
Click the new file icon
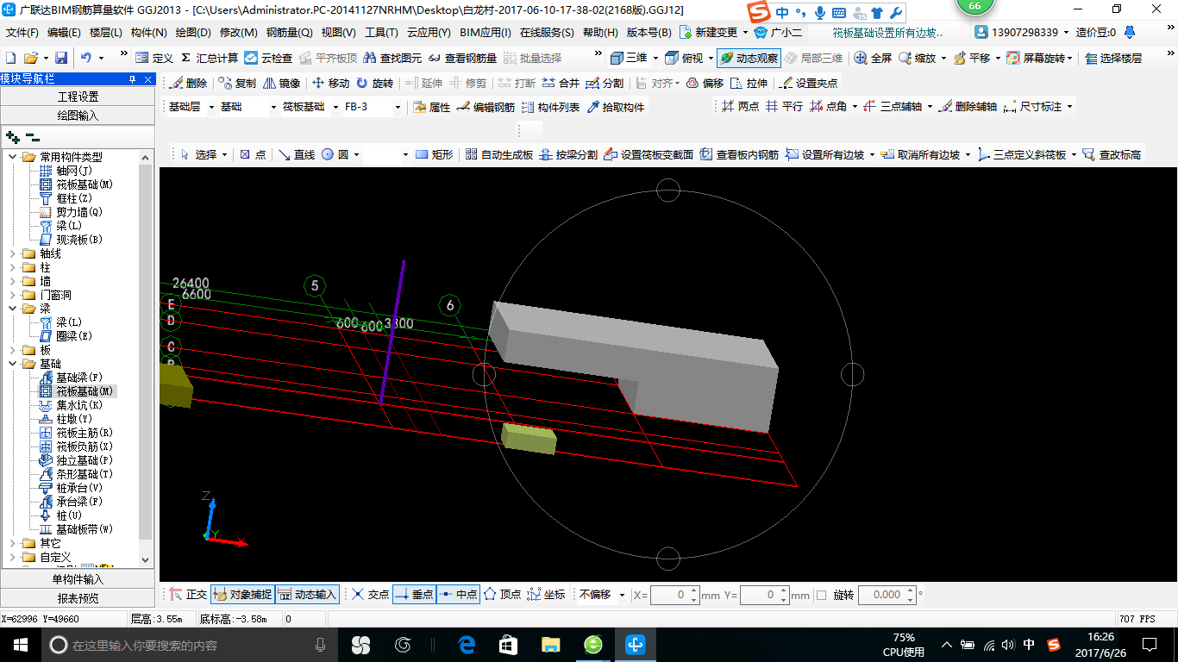pyautogui.click(x=10, y=58)
